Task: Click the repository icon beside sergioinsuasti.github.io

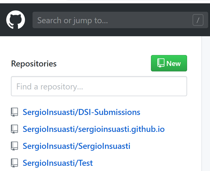Action: [14, 129]
